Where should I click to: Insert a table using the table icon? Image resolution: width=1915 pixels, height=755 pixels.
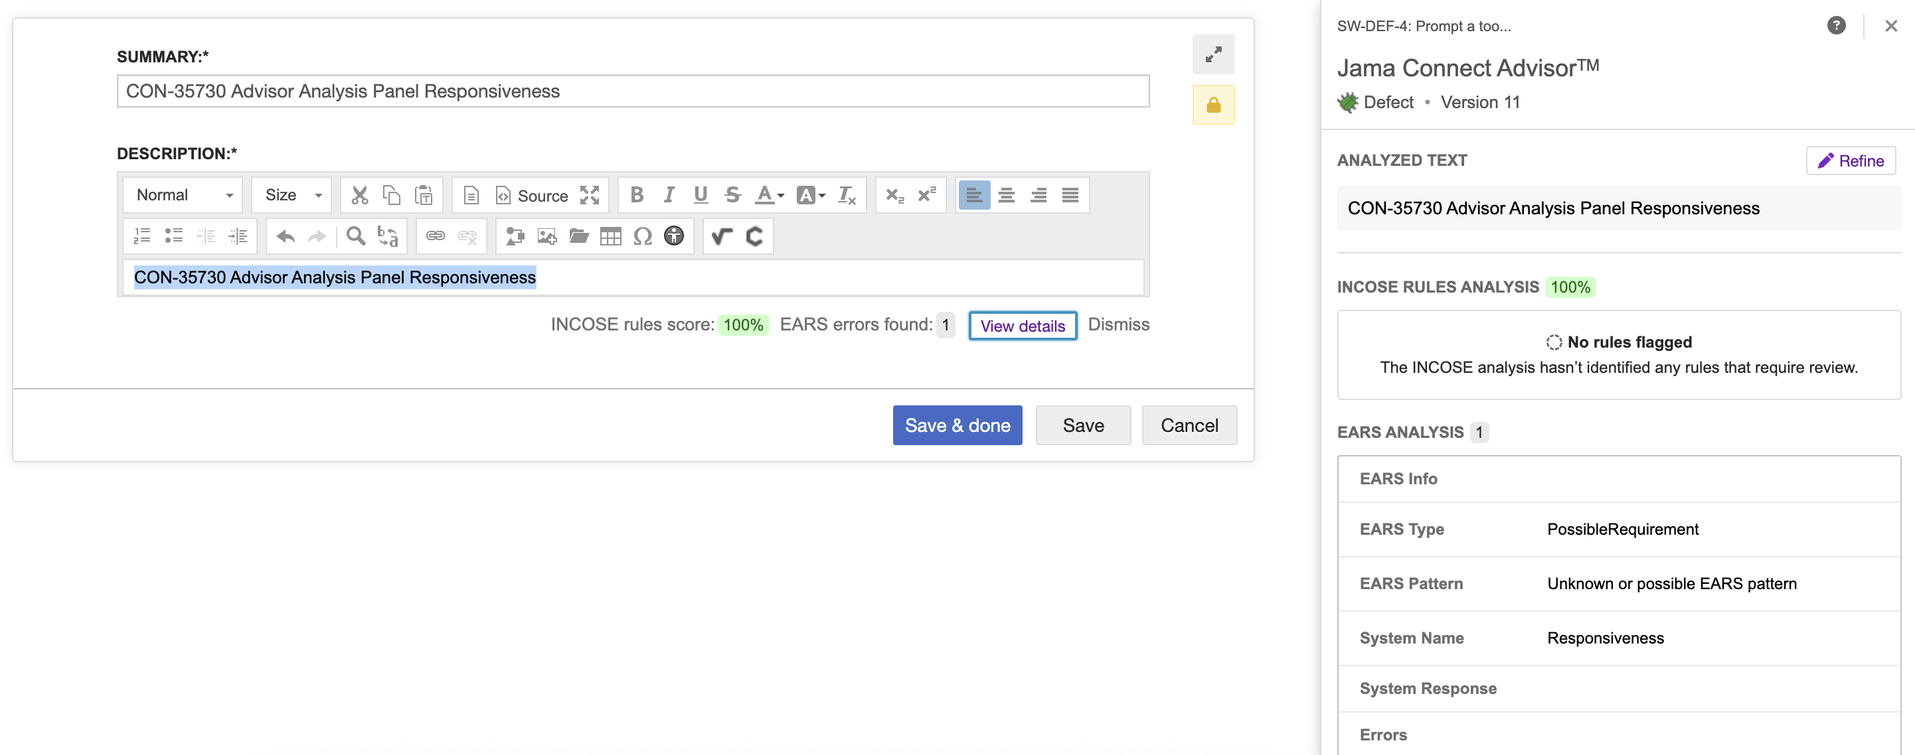pyautogui.click(x=610, y=236)
